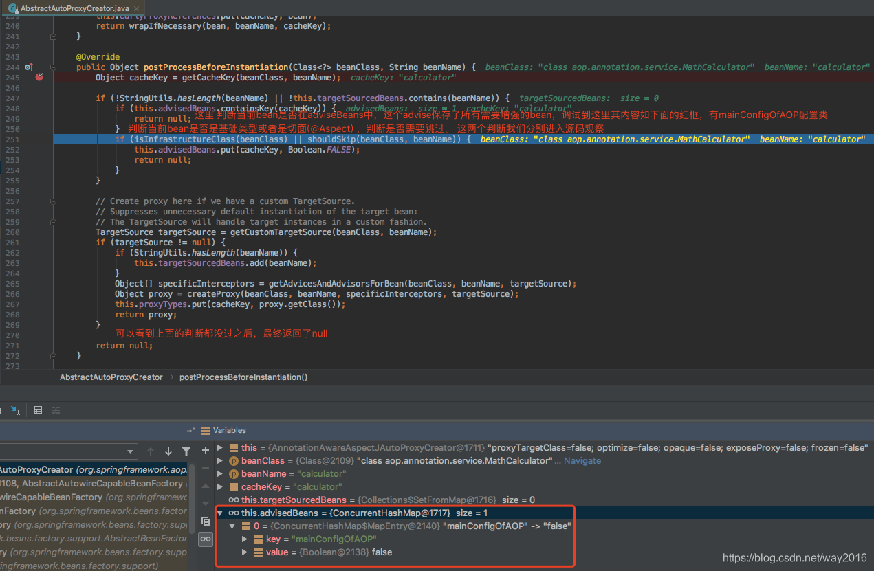Click line number 262 in the gutter

point(11,252)
